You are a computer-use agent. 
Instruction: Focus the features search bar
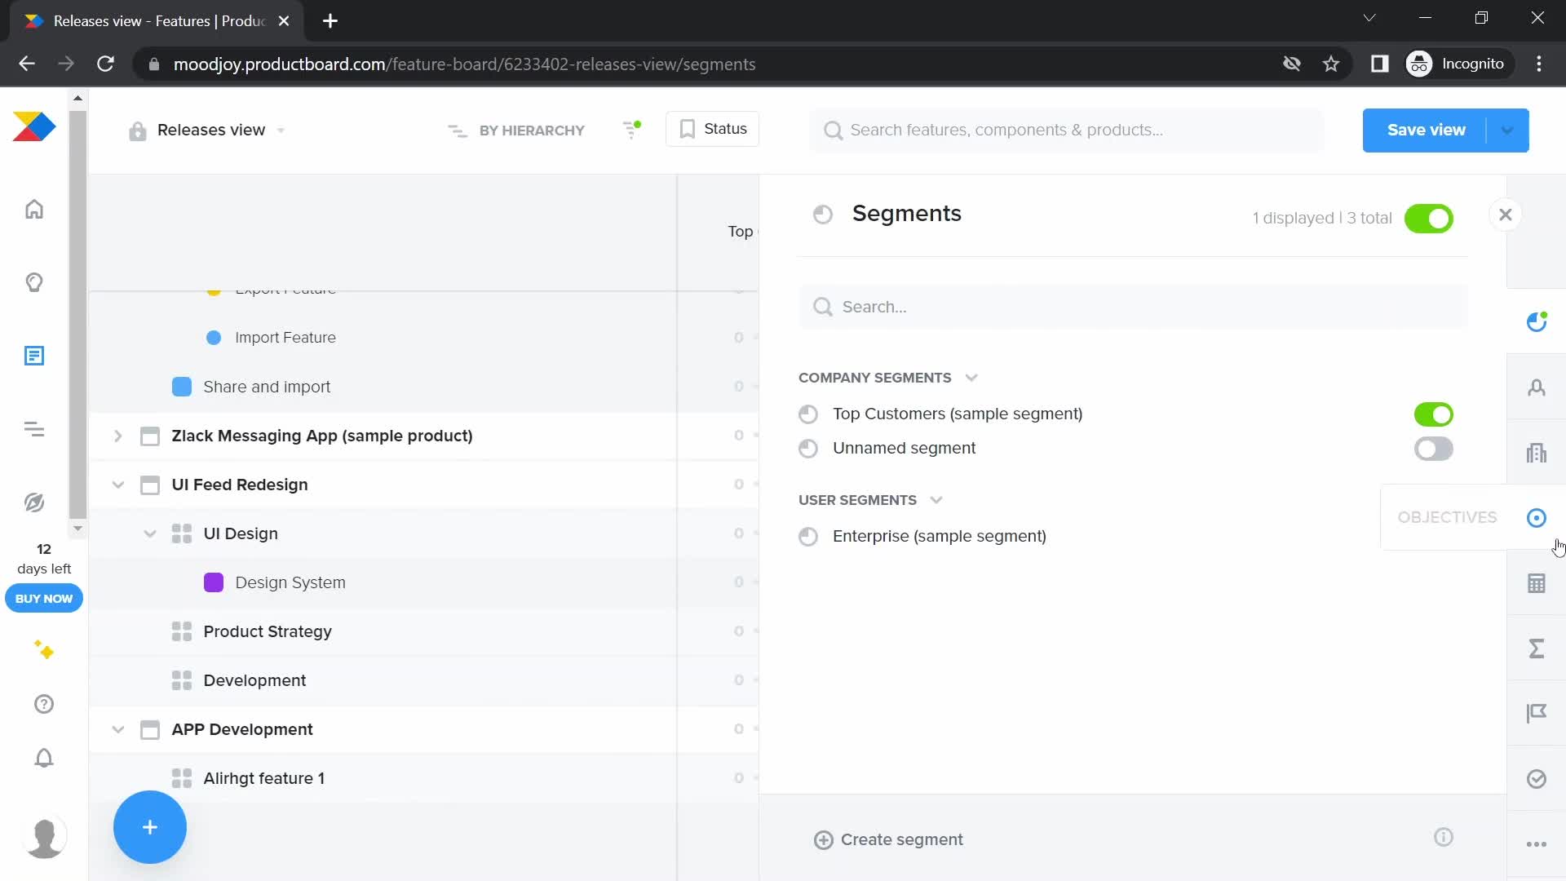[x=1067, y=131]
